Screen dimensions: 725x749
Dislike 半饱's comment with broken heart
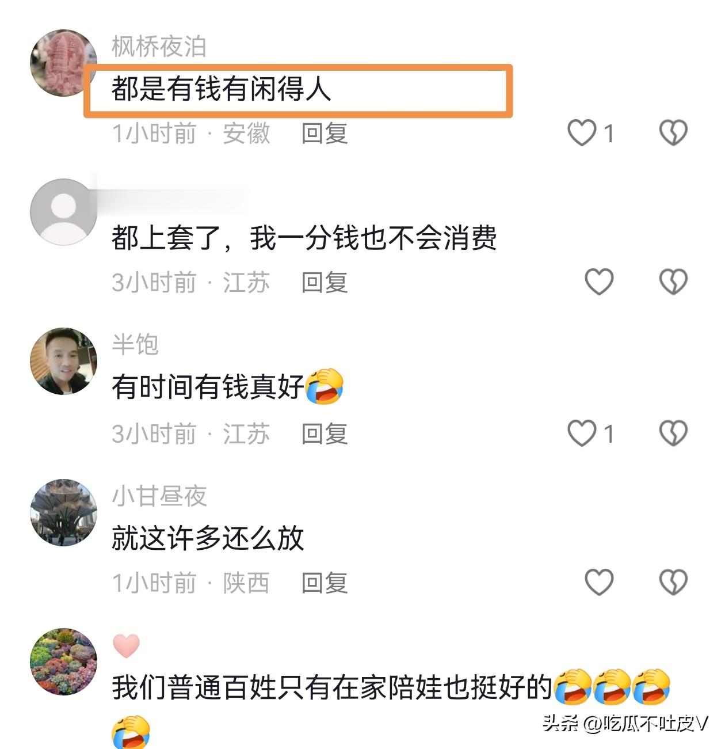[673, 433]
